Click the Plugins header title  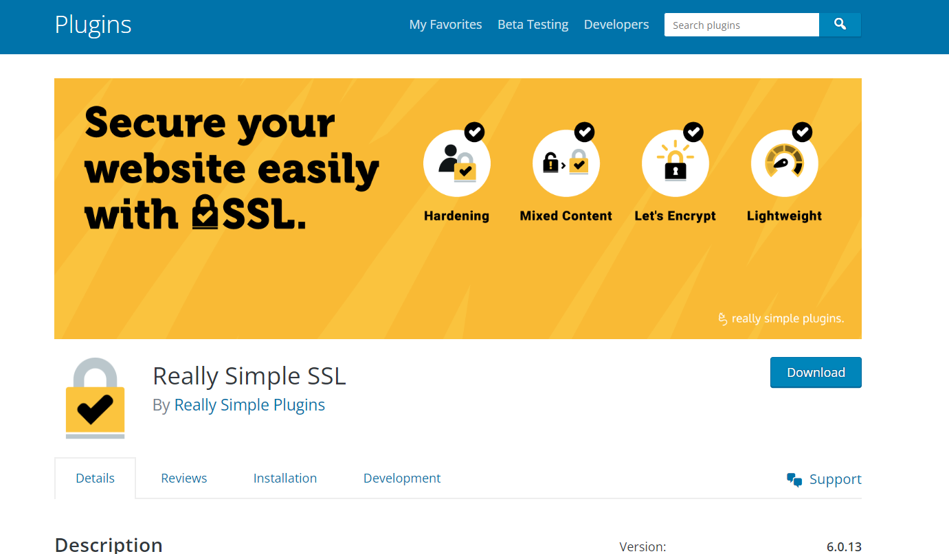point(93,25)
